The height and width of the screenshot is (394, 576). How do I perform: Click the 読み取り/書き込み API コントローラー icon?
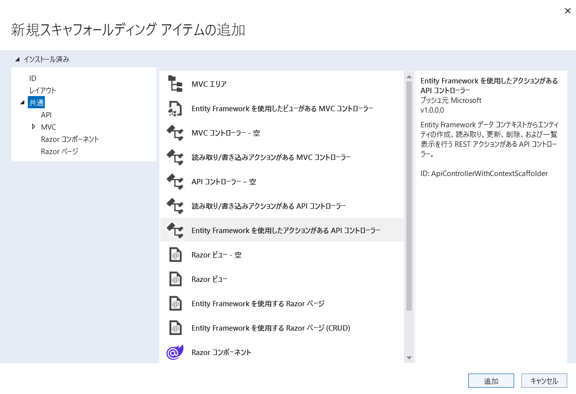174,206
